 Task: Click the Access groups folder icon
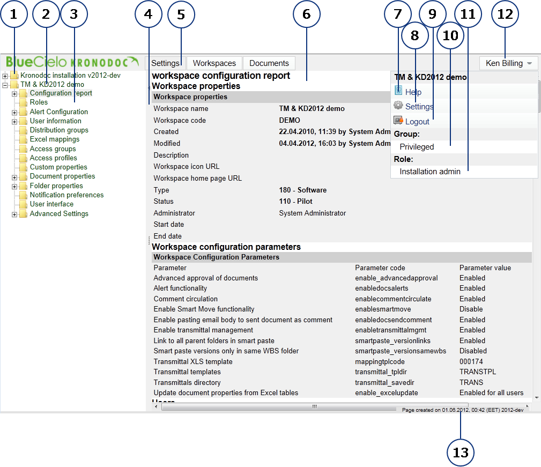point(24,149)
